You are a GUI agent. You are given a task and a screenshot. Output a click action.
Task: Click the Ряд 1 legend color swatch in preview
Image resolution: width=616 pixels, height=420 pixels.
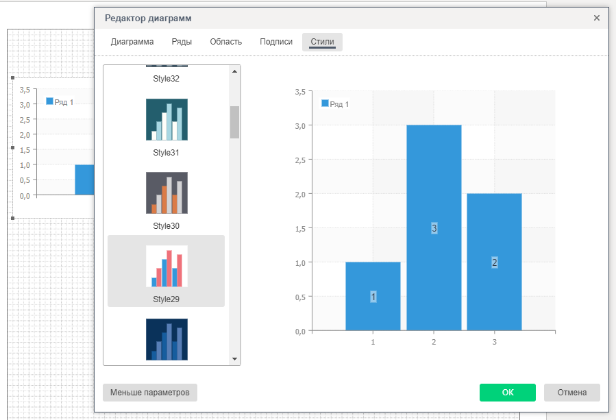(325, 103)
